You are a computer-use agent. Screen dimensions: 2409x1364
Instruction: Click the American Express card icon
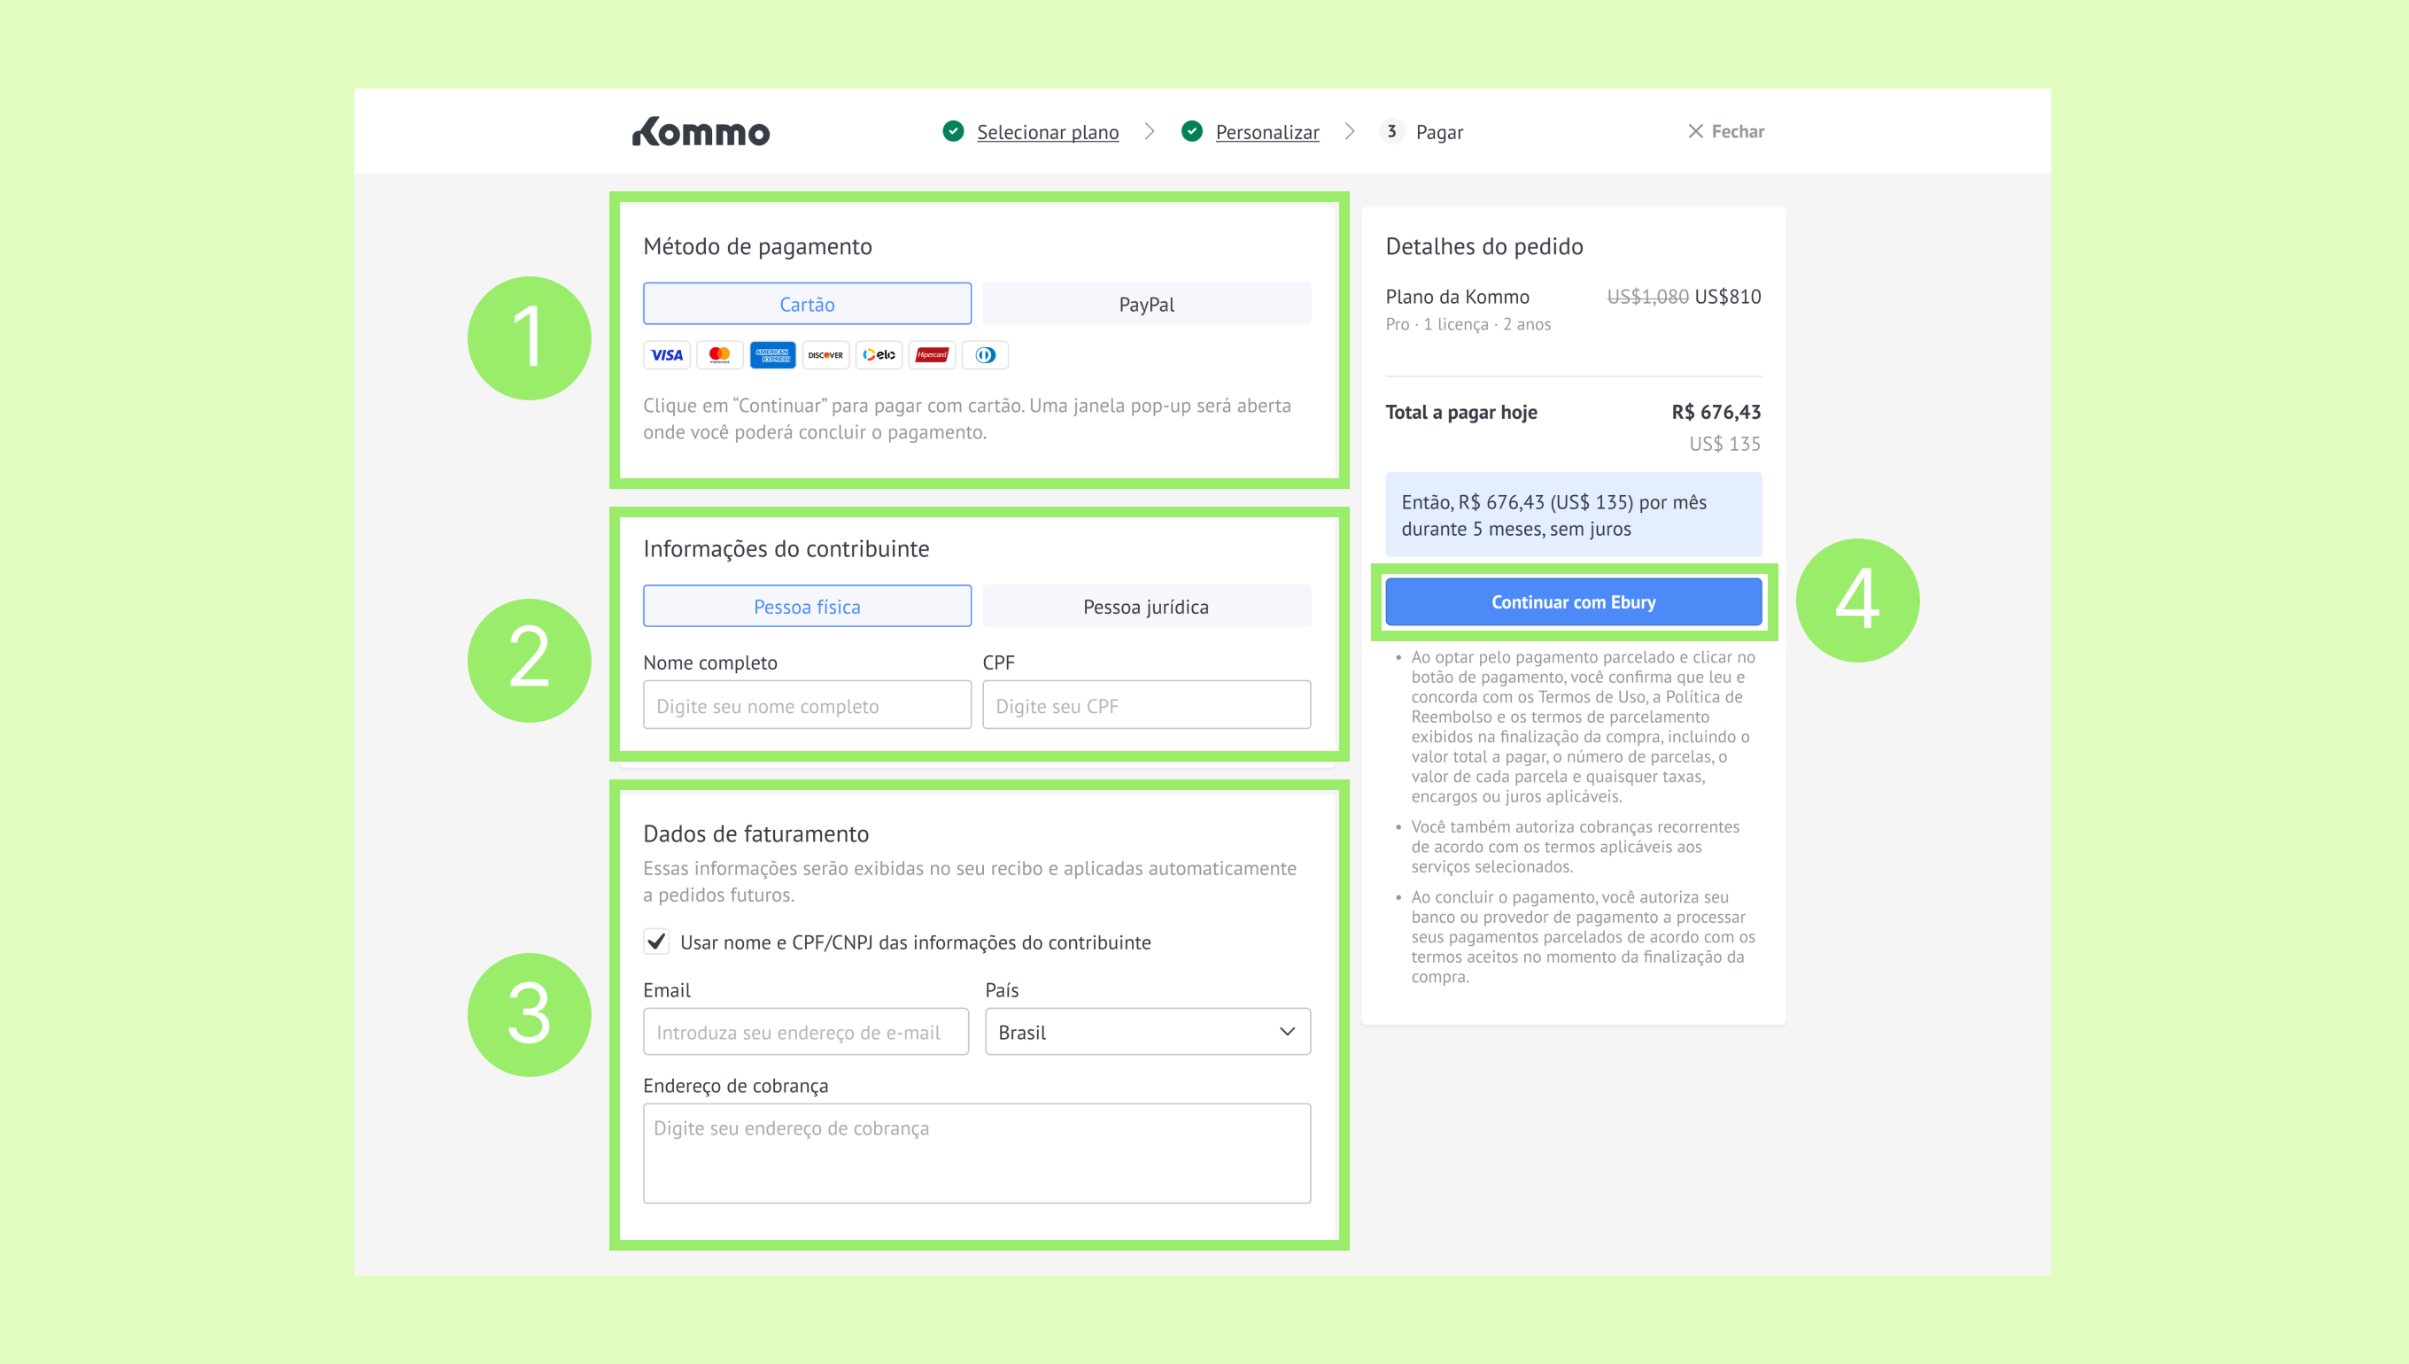coord(772,355)
